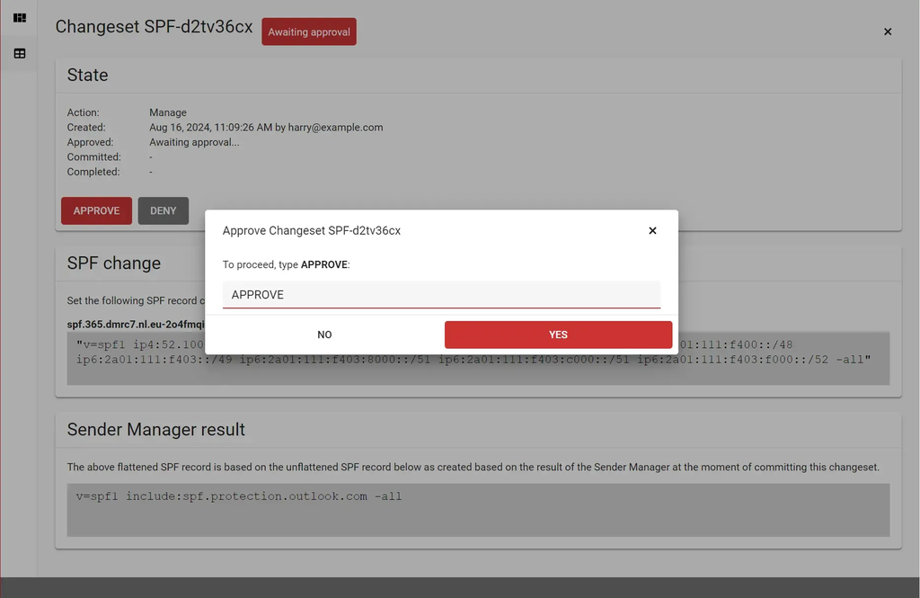
Task: Focus the APPROVE confirmation text field
Action: click(x=440, y=295)
